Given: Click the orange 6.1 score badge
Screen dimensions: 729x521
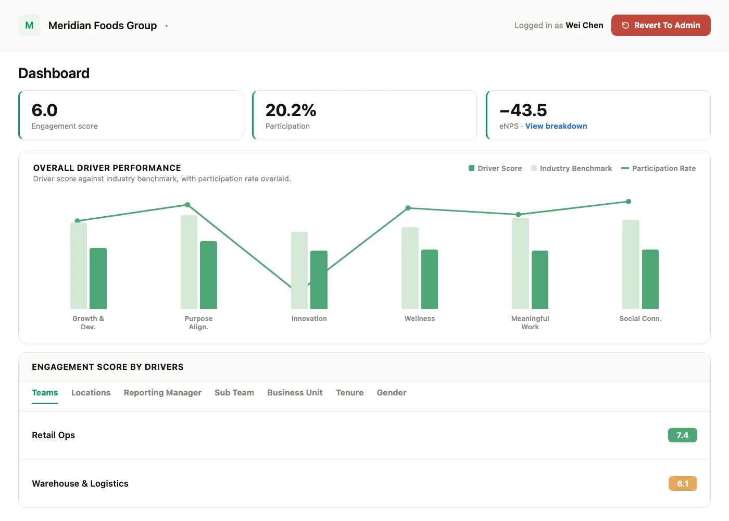Looking at the screenshot, I should [x=683, y=483].
